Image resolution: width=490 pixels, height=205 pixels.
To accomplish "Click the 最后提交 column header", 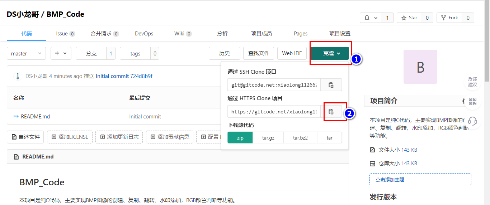I will [x=140, y=98].
